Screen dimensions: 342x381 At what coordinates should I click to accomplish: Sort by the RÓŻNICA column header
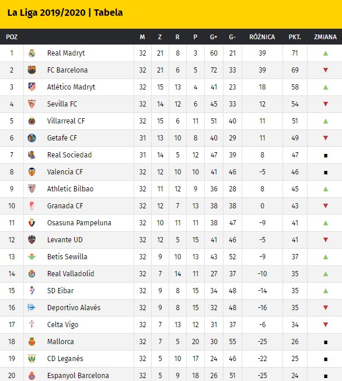(262, 37)
